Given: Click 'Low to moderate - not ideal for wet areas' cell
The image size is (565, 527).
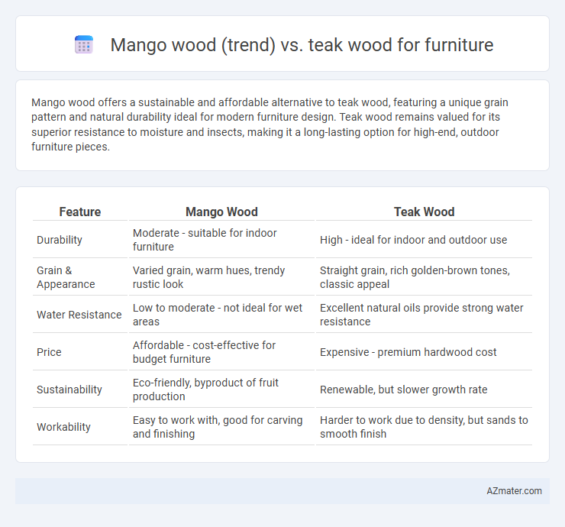Looking at the screenshot, I should [221, 315].
